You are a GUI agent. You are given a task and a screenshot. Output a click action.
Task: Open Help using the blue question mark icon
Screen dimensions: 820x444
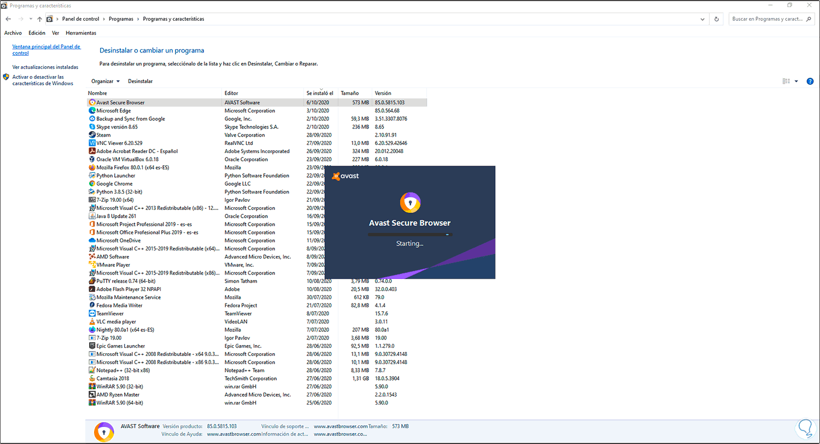810,81
